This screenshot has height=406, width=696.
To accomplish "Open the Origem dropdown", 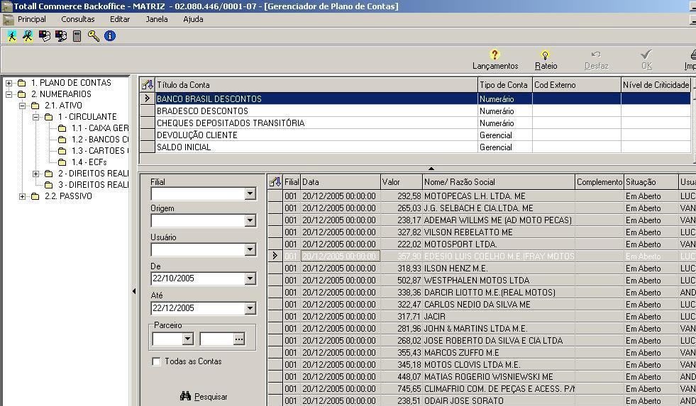I will click(250, 220).
